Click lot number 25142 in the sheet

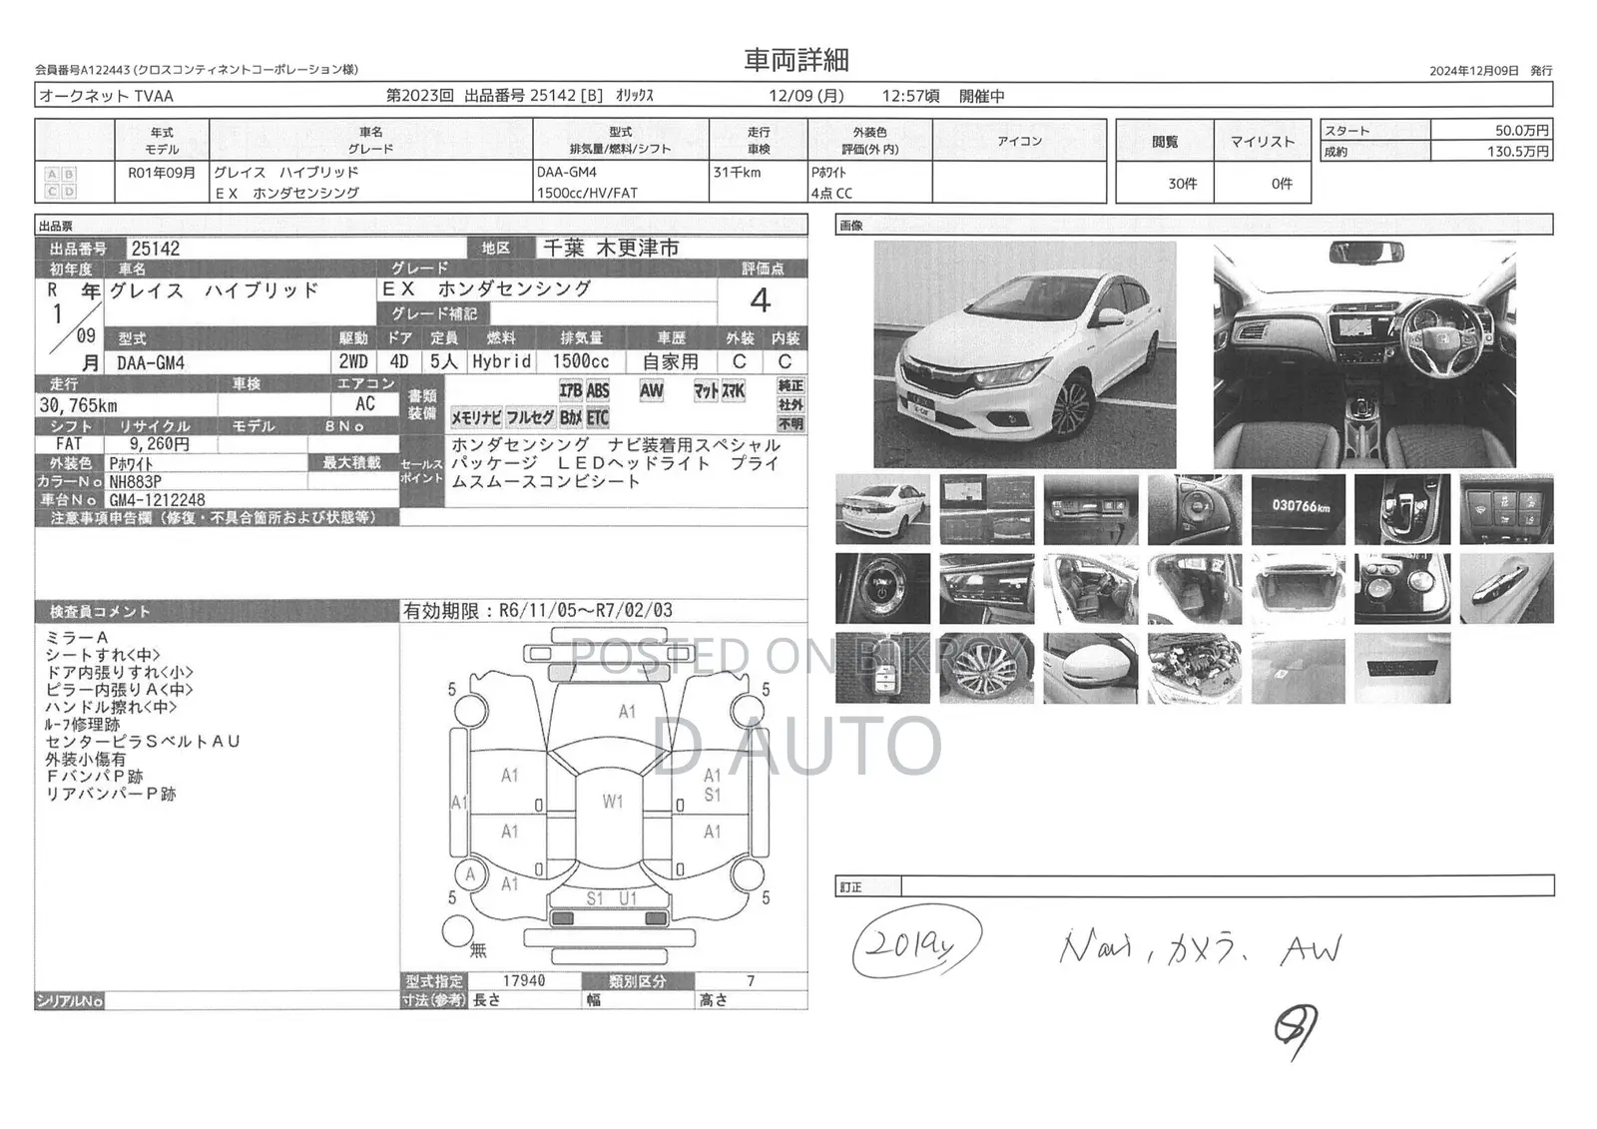click(155, 249)
